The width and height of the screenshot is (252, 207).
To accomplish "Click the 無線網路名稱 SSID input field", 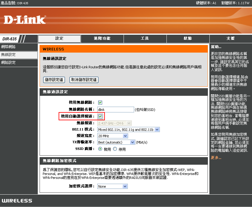I will 115,110.
